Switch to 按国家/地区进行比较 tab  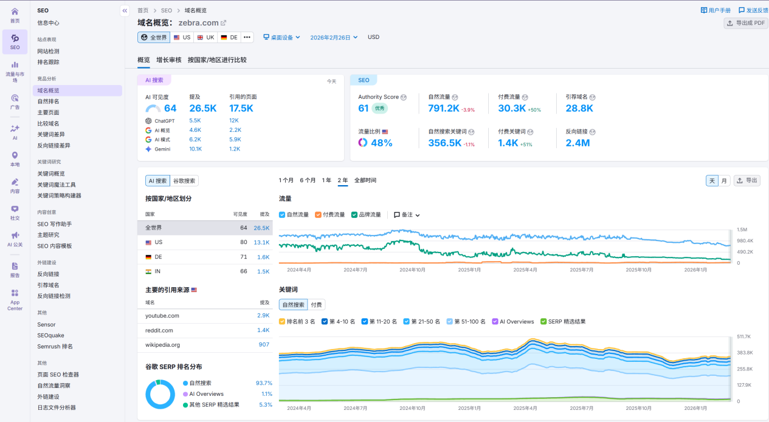click(x=217, y=60)
